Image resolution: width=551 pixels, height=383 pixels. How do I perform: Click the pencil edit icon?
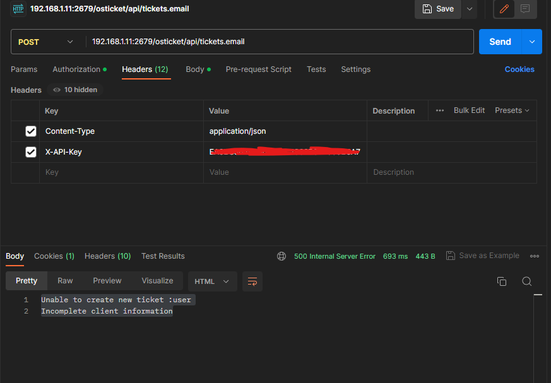click(x=504, y=9)
